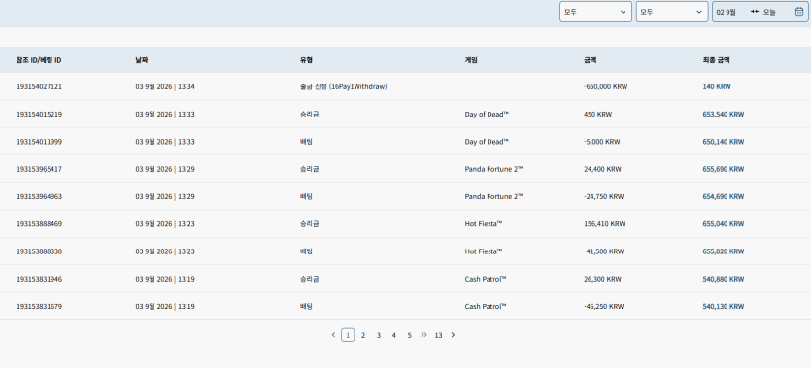Jump to last page 13
This screenshot has width=811, height=368.
pyautogui.click(x=438, y=335)
